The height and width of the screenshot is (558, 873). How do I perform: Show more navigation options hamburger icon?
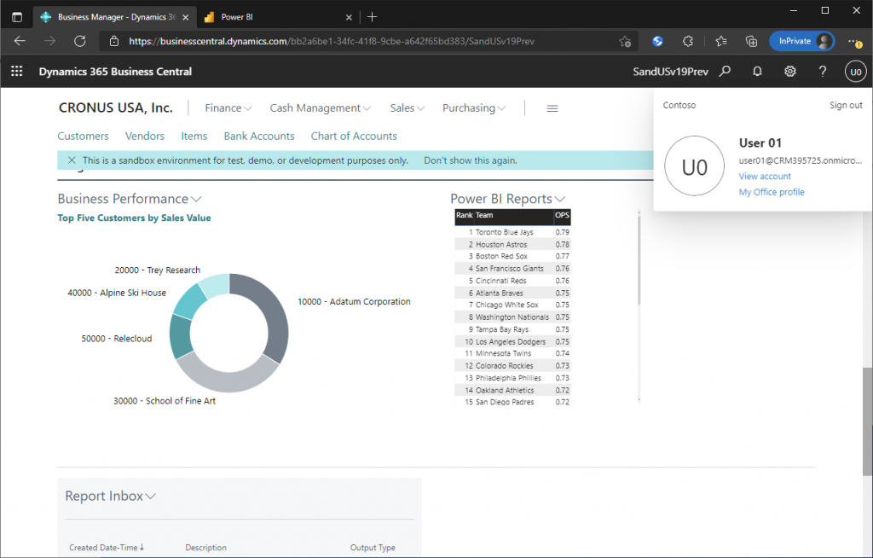pyautogui.click(x=552, y=108)
